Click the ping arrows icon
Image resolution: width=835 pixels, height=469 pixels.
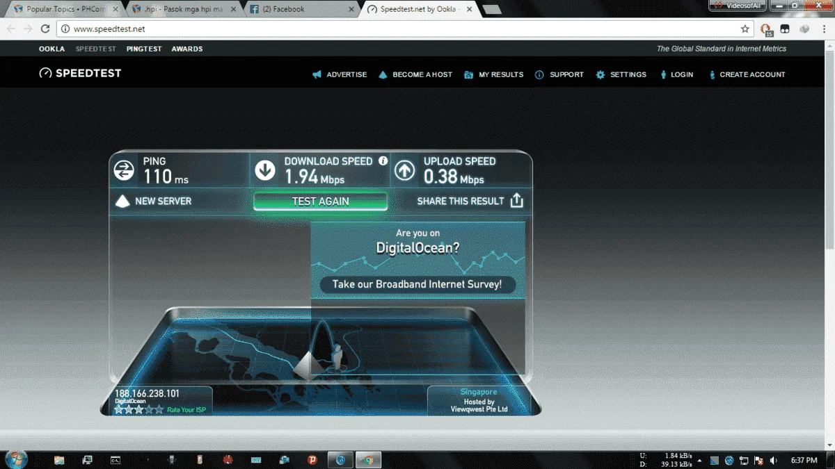click(125, 170)
